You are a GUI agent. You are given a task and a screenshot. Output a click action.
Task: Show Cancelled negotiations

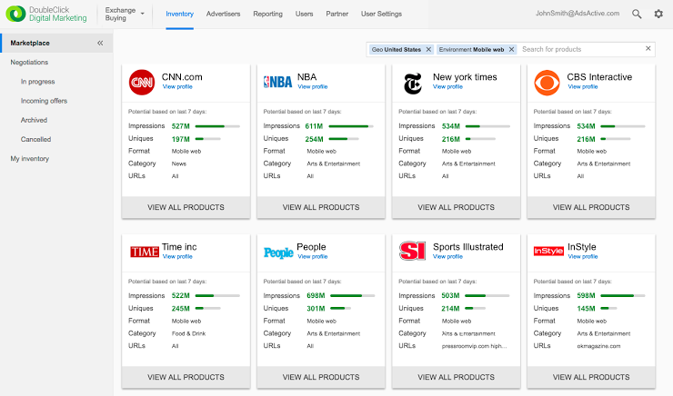pyautogui.click(x=35, y=139)
